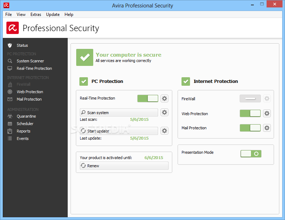The width and height of the screenshot is (285, 220).
Task: Toggle Mail Protection switch in Internet Protection panel
Action: tap(250, 128)
